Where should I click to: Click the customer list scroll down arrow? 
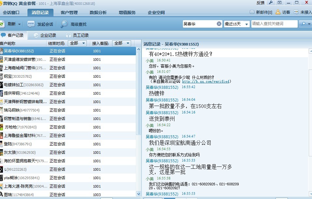139,194
